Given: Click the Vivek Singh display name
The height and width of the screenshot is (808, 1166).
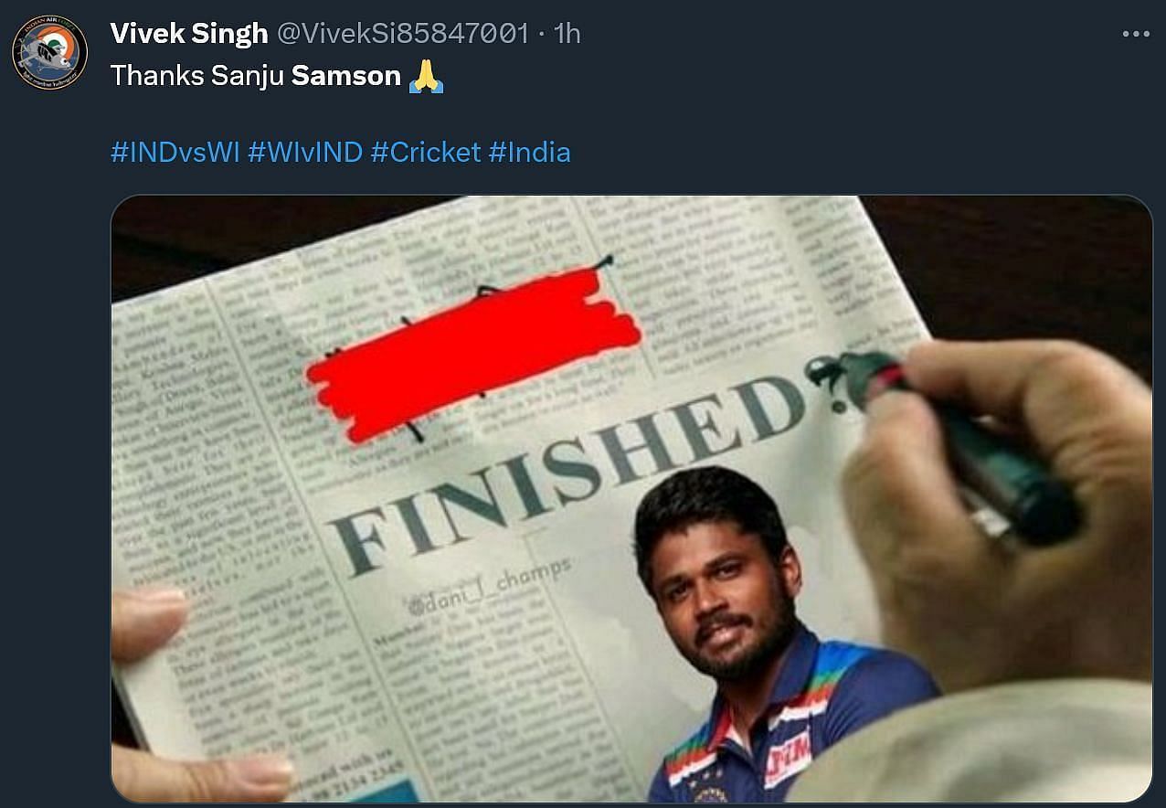Looking at the screenshot, I should [189, 34].
